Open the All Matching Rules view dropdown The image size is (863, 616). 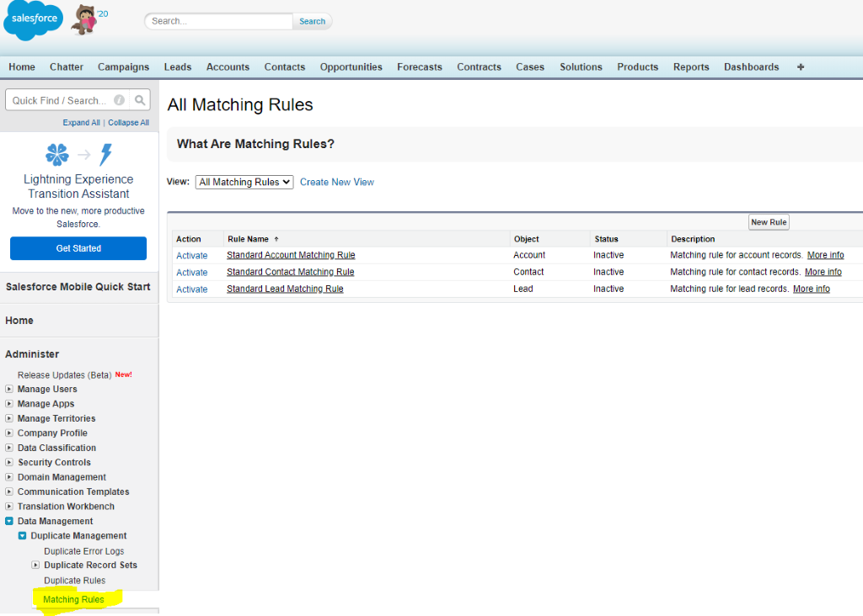244,182
